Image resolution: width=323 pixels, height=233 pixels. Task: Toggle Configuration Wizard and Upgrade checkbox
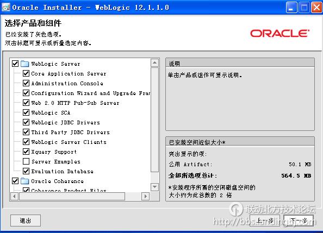point(26,93)
